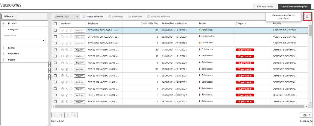The width and height of the screenshot is (314, 126).
Task: Reject the 30/09/2021 - 30/11/2021 request icon
Action: 67,69
